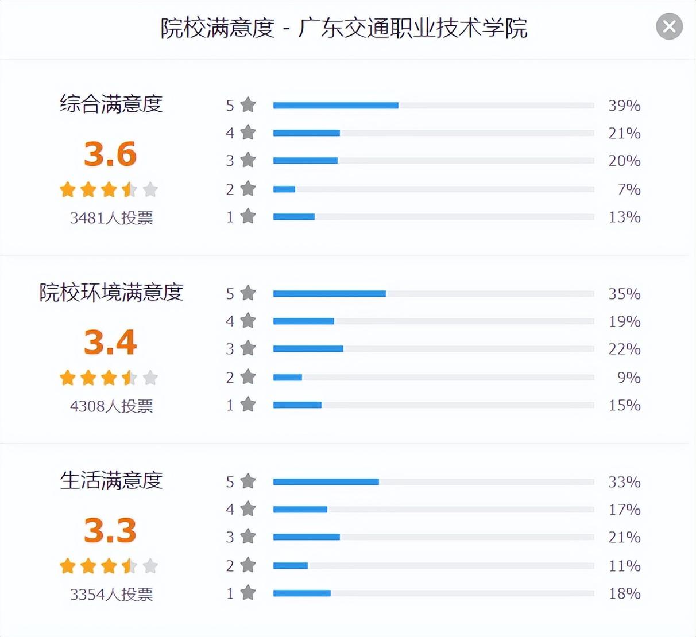
Task: Click the 3-star icon under 院校环境满意度
Action: pos(248,348)
